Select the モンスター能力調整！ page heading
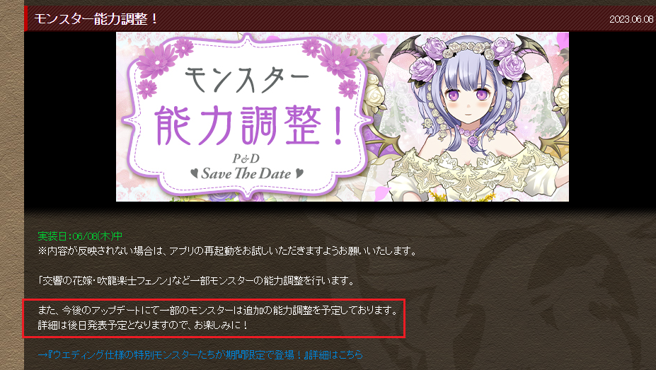 click(x=96, y=19)
